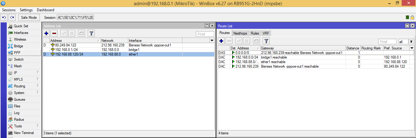Open New Terminal in sidebar

(x=24, y=133)
